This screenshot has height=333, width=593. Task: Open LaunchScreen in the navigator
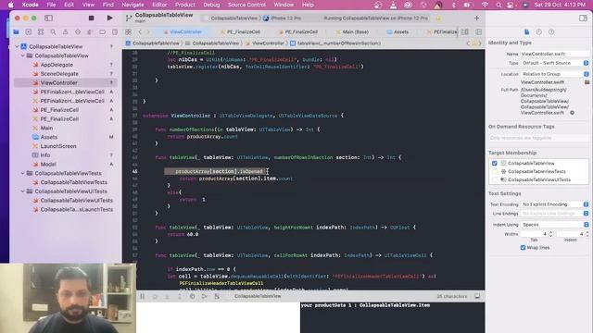click(58, 146)
